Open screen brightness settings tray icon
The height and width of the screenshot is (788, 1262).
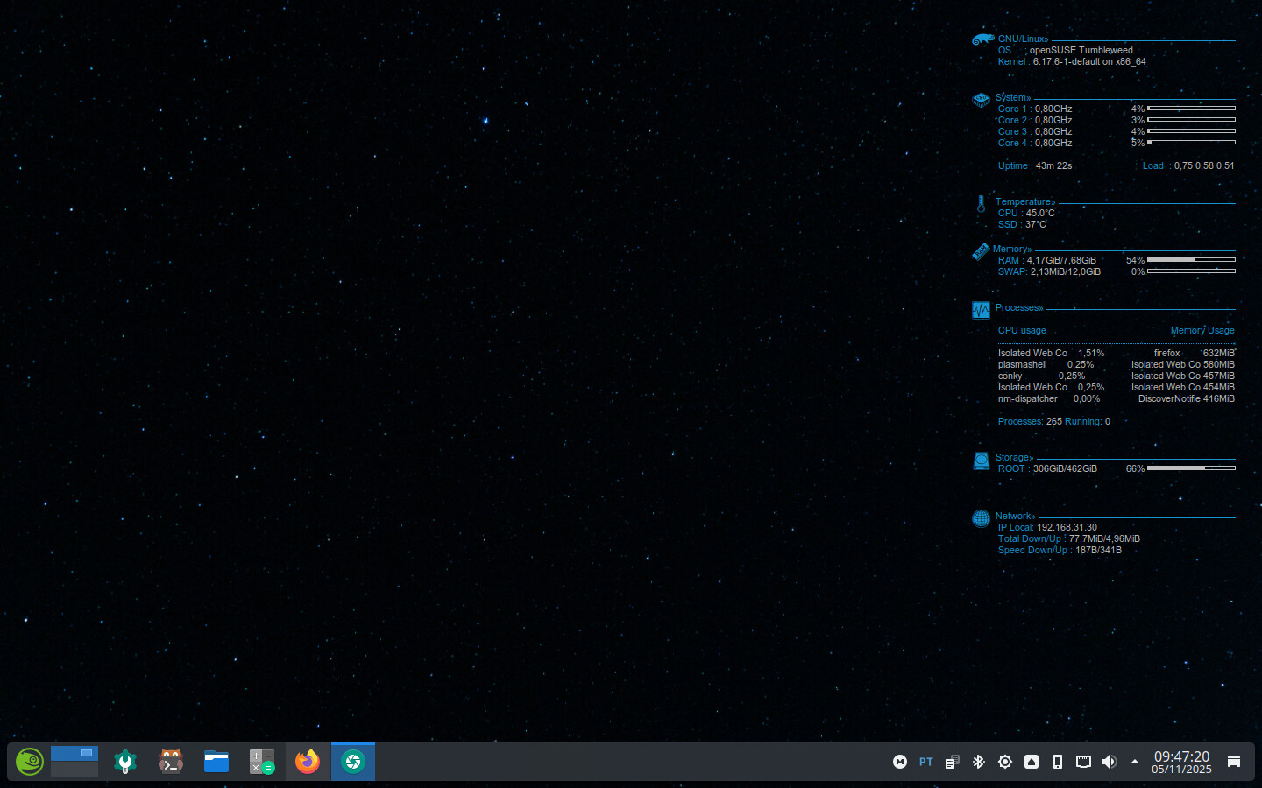pos(1005,762)
